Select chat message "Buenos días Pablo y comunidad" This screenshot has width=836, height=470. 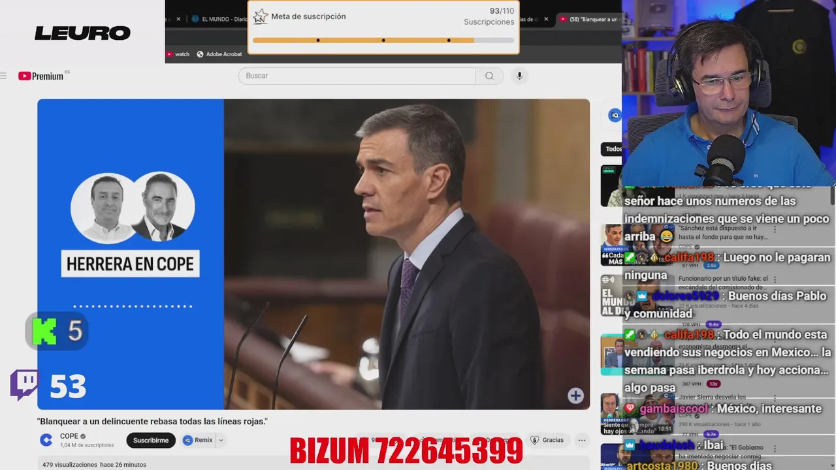coord(726,305)
